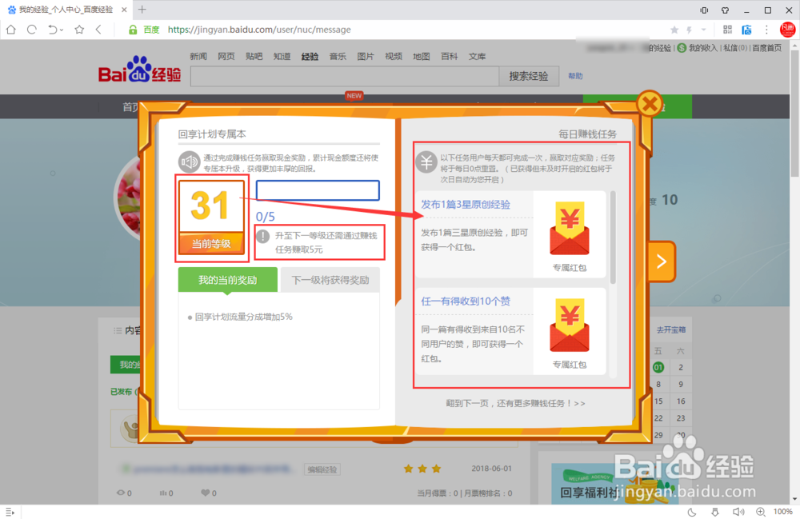Screen dimensions: 800x519
Task: Click the address bar URL
Action: pyautogui.click(x=259, y=30)
